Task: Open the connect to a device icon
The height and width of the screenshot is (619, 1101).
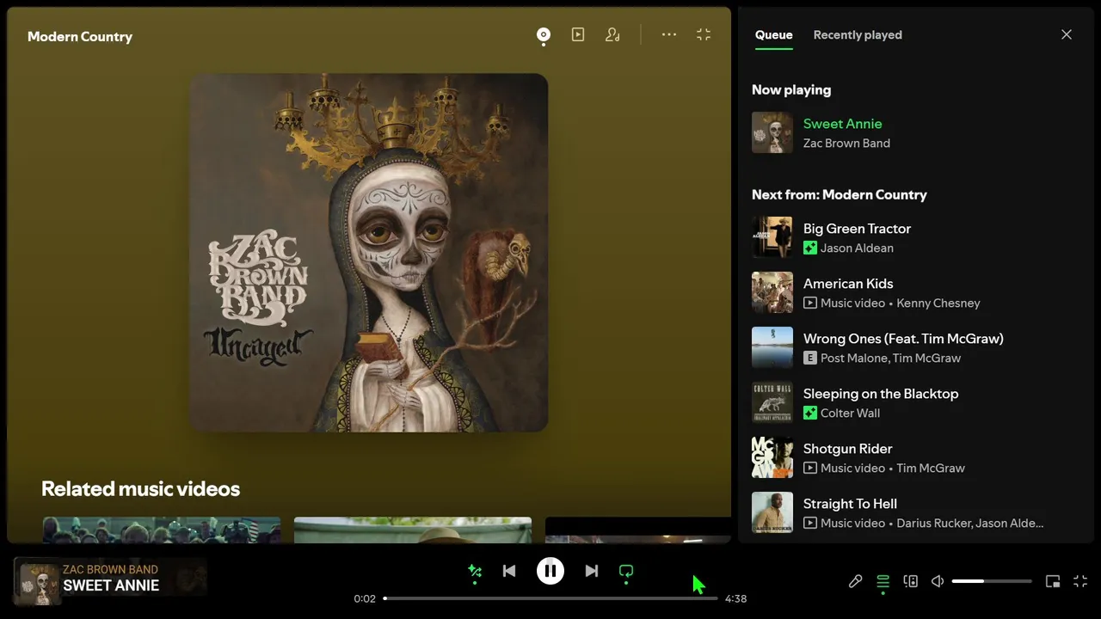Action: point(911,582)
